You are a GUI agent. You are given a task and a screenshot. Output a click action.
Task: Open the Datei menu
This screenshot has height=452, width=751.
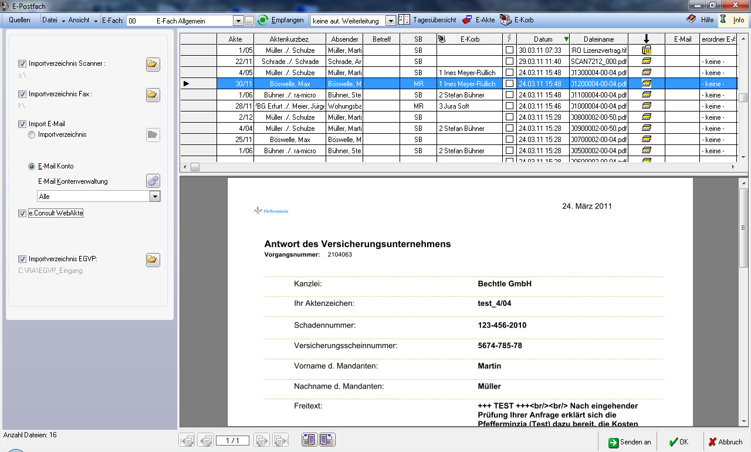(52, 20)
